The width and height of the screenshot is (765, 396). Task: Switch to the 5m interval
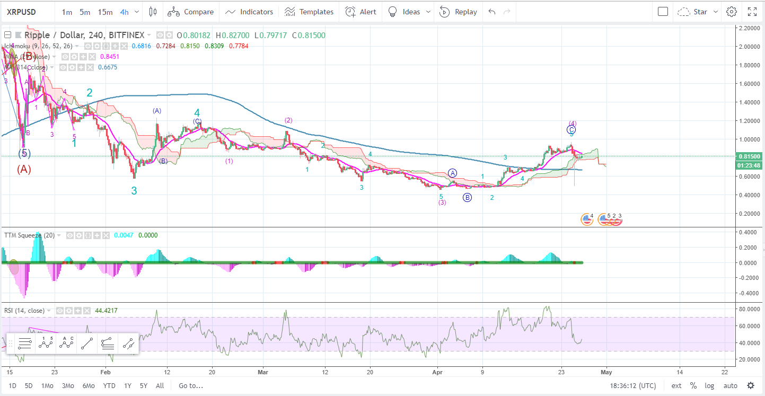click(x=85, y=12)
